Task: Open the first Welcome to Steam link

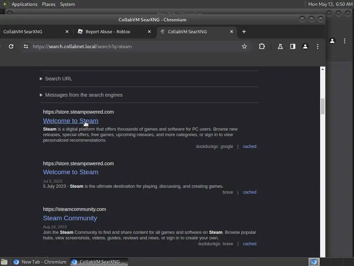Action: point(71,121)
